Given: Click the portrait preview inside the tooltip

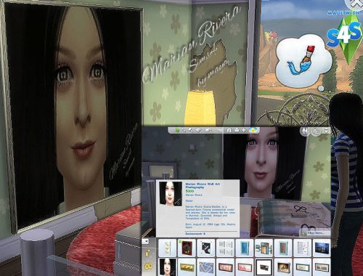Looking at the screenshot, I should point(171,194).
